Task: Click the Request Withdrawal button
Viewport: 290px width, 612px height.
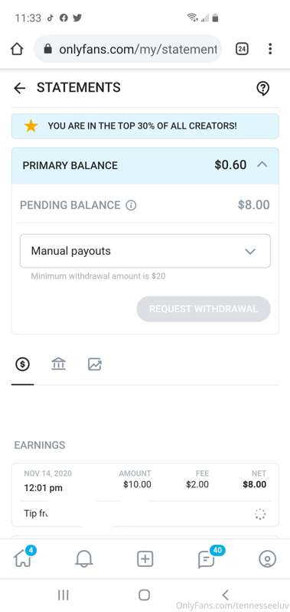Action: click(x=204, y=309)
